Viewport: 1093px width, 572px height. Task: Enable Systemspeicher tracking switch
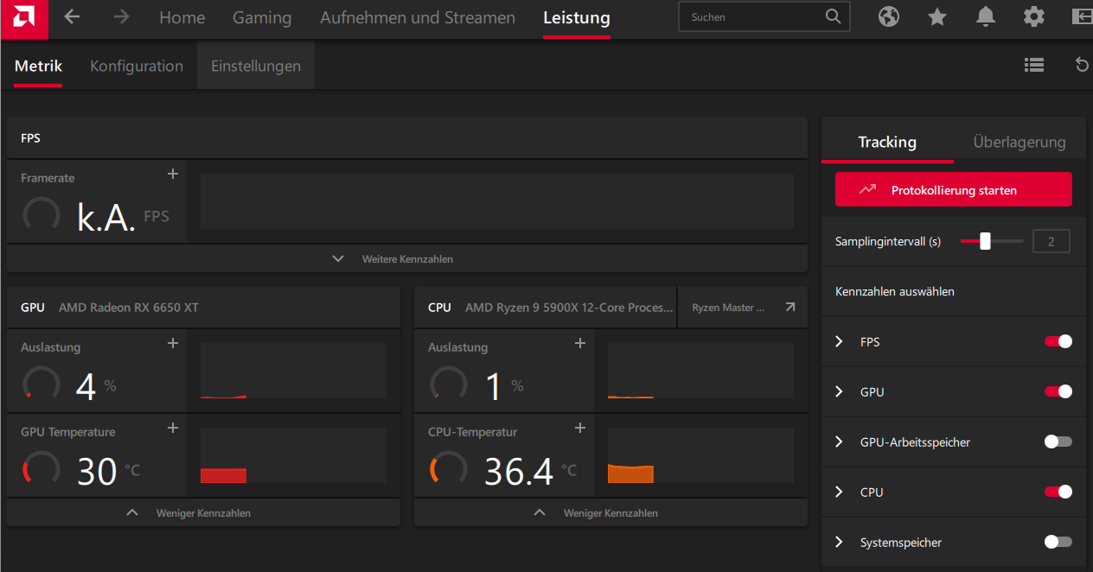tap(1058, 542)
